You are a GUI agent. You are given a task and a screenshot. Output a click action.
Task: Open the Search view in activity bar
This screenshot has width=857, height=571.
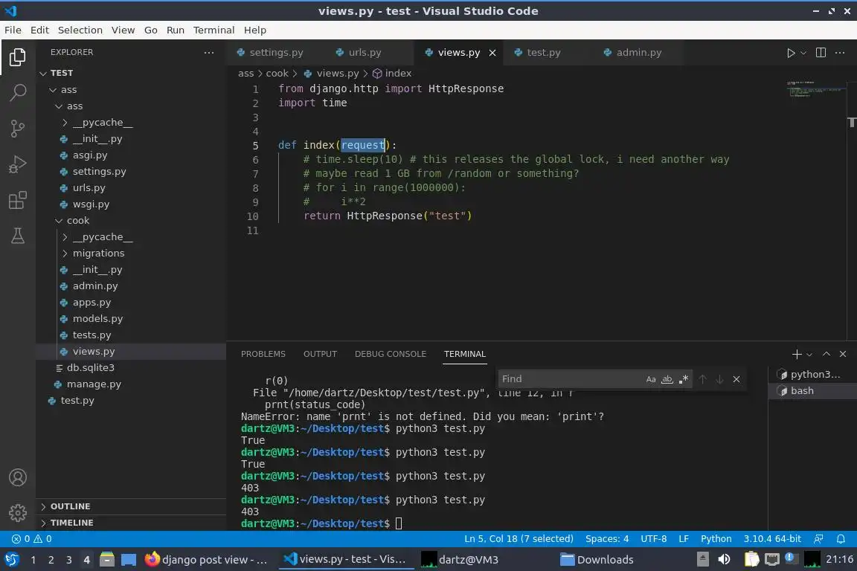tap(18, 92)
